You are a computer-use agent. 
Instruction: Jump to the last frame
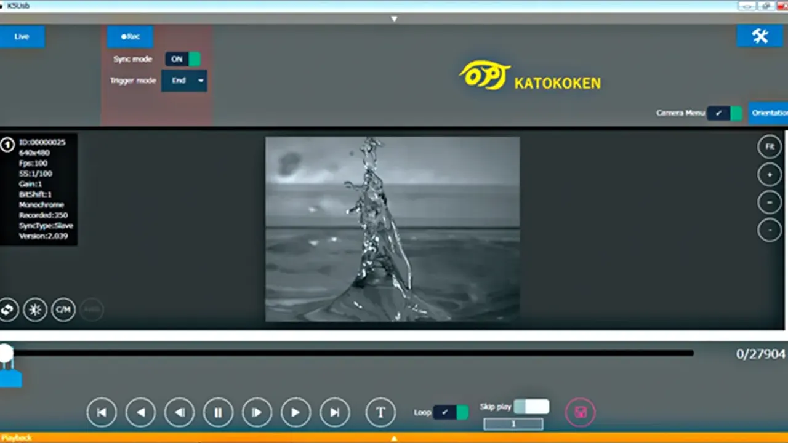[334, 412]
